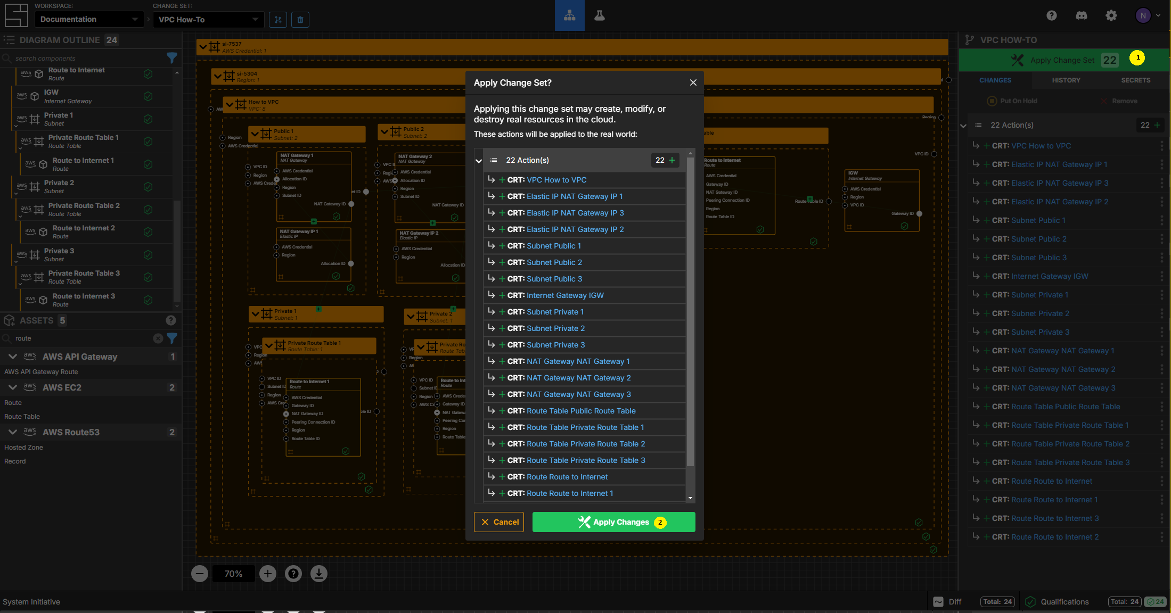Expand the 22 Actions list in dialog
This screenshot has width=1171, height=613.
479,160
